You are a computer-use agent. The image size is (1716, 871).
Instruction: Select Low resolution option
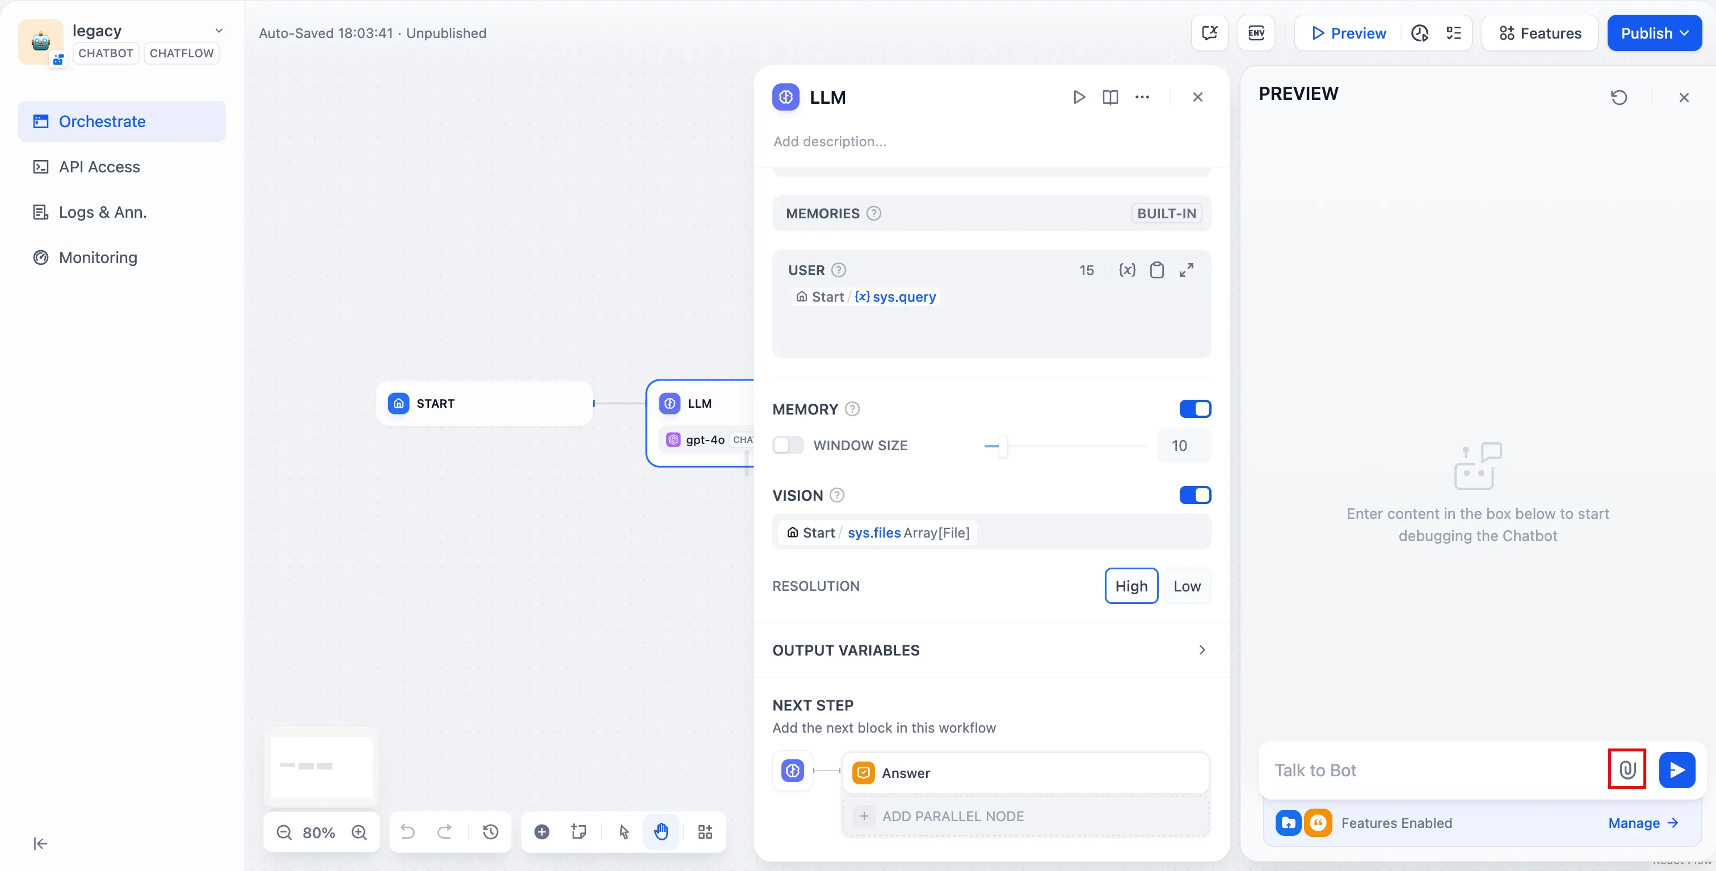(1187, 586)
